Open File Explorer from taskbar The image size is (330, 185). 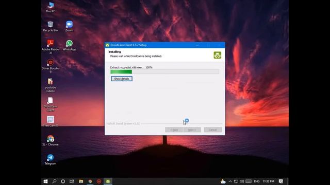[x=81, y=181]
